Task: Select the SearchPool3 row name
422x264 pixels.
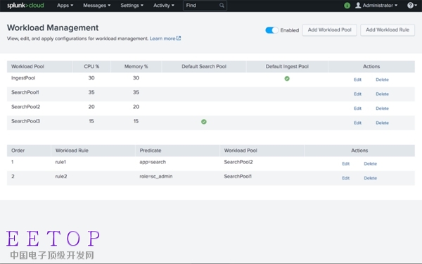Action: pos(25,121)
